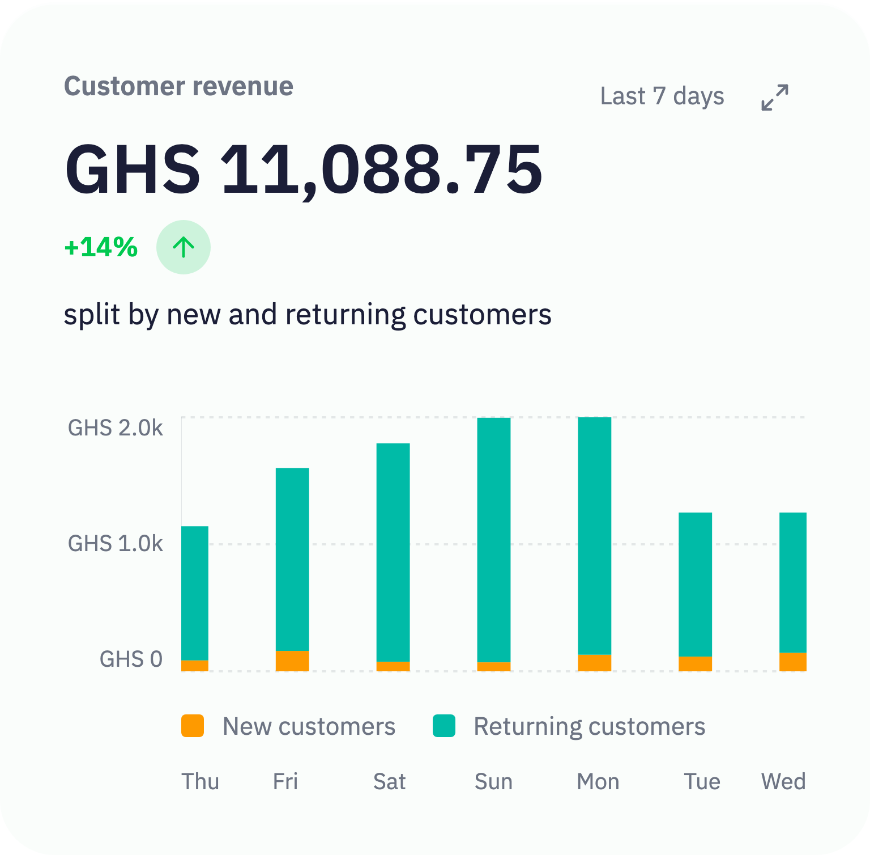Click the Sat day label

click(390, 781)
